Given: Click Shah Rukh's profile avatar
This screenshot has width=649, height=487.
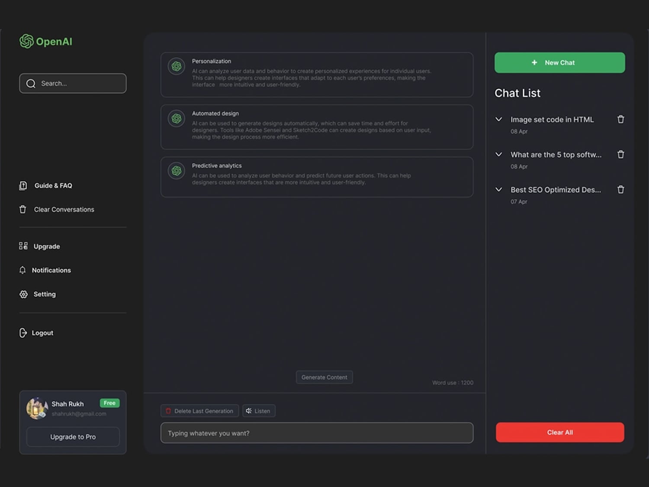Looking at the screenshot, I should pyautogui.click(x=37, y=408).
